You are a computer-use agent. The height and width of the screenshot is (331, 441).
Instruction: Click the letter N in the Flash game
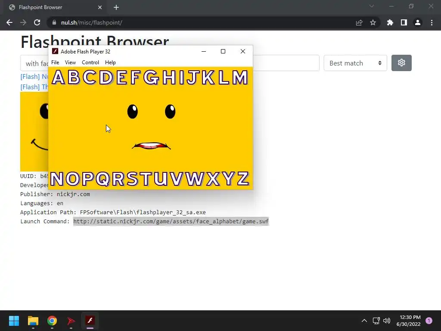pyautogui.click(x=57, y=179)
